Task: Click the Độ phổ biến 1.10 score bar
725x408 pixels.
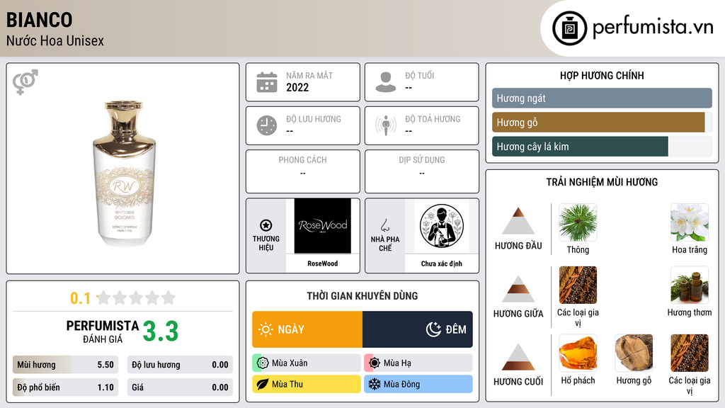Action: [x=65, y=387]
